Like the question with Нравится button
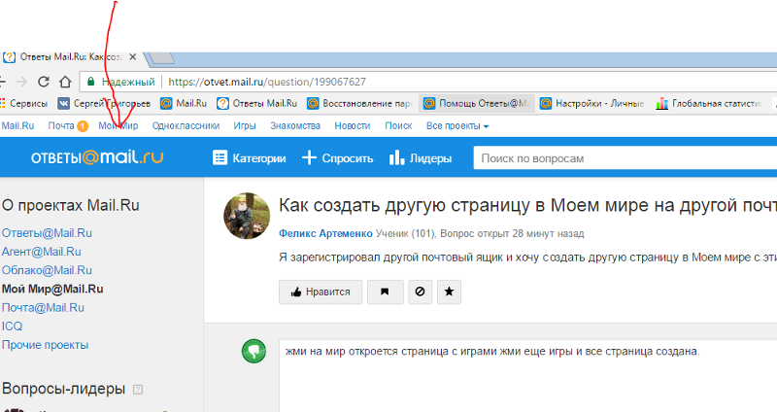Screen dimensions: 777x412 pyautogui.click(x=321, y=292)
